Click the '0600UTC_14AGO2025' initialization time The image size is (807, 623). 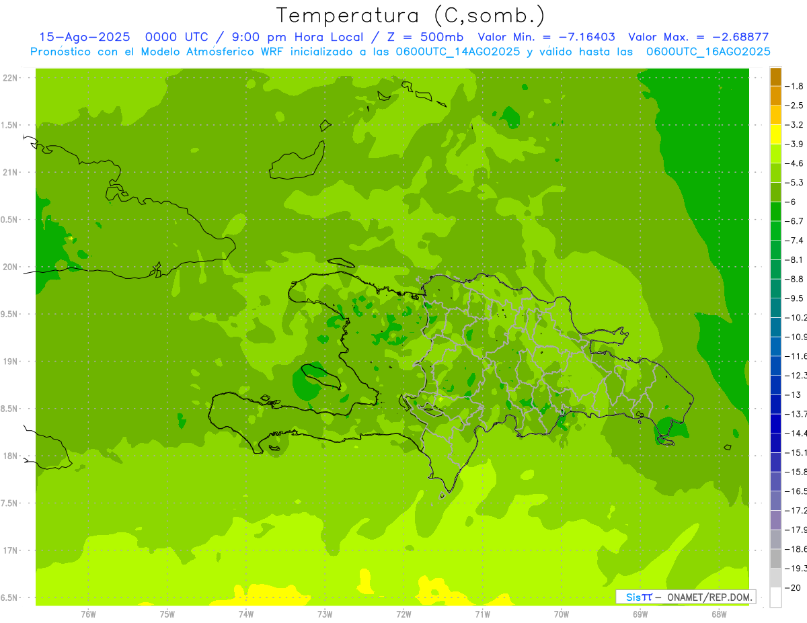coord(459,52)
